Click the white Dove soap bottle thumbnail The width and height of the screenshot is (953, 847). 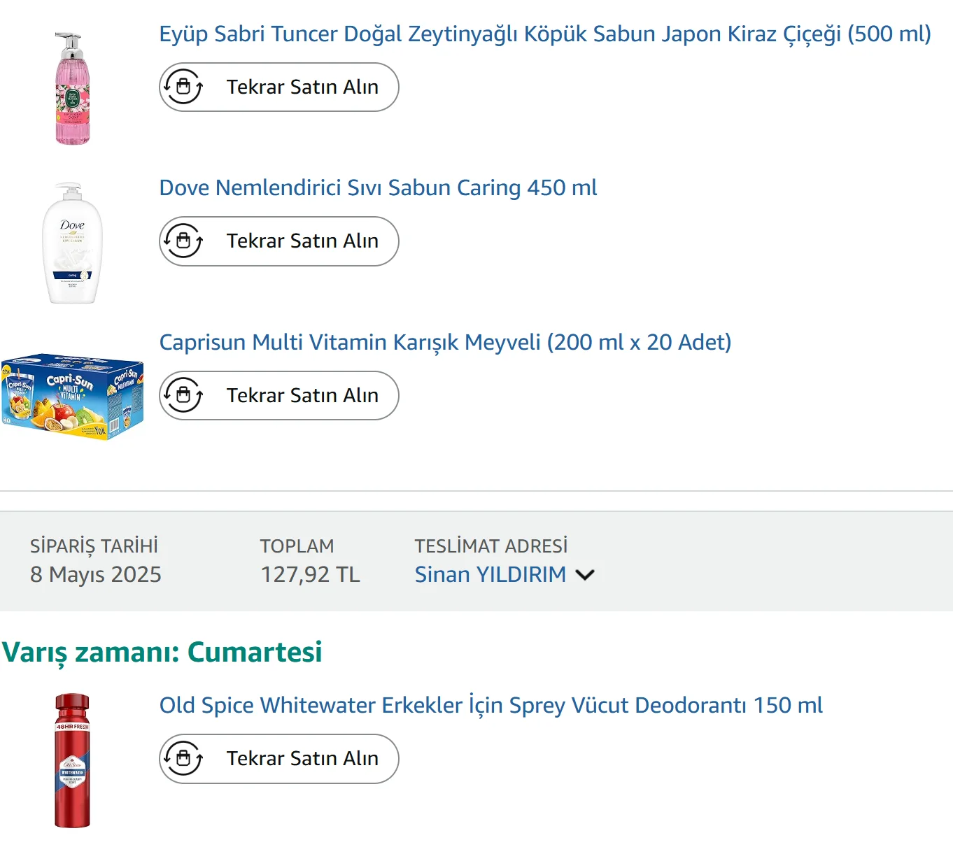click(73, 243)
